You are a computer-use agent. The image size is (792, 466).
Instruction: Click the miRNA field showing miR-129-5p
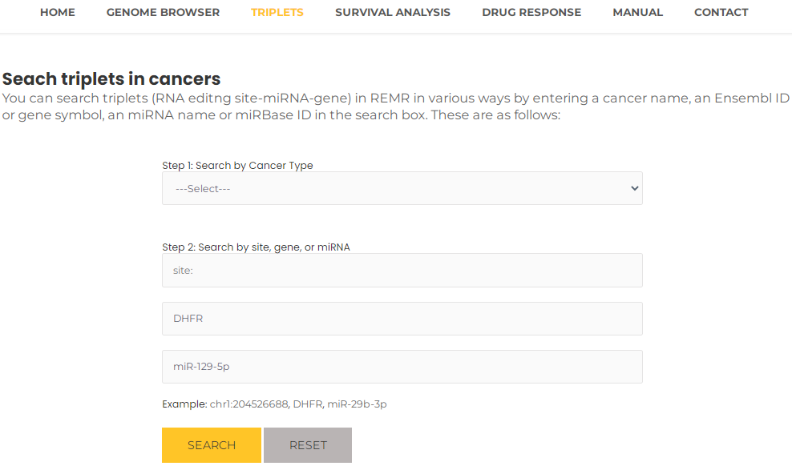coord(402,367)
